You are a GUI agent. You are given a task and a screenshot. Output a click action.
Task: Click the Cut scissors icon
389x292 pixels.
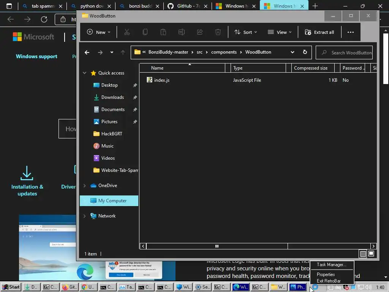(127, 32)
